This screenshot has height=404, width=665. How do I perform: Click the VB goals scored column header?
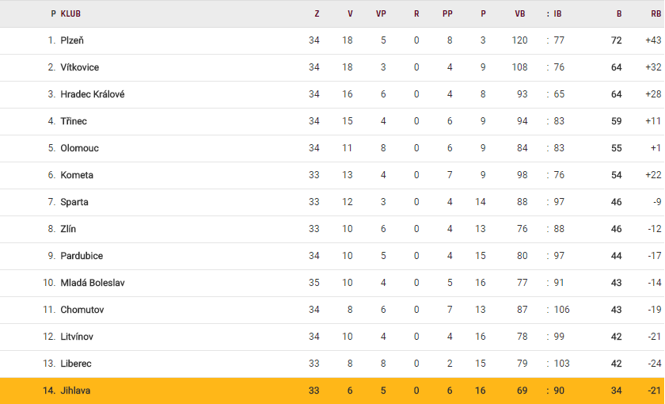tap(520, 13)
